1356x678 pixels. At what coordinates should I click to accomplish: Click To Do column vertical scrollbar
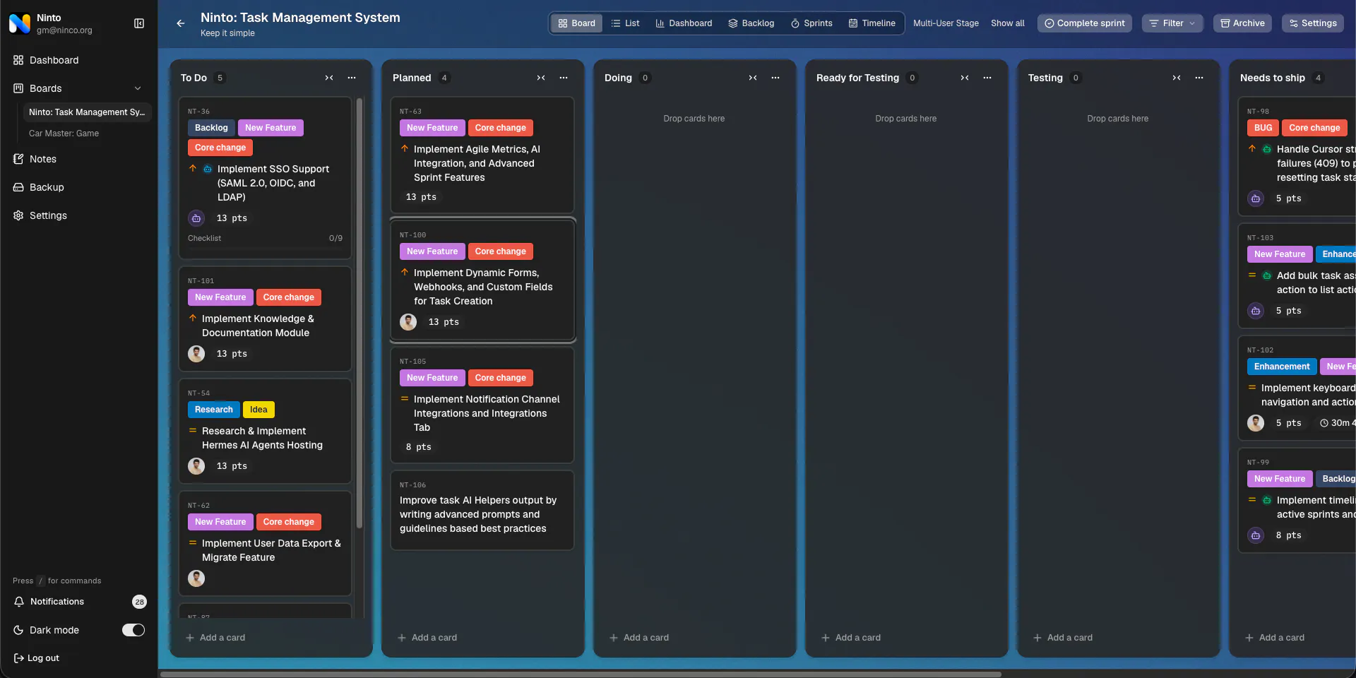pyautogui.click(x=359, y=314)
